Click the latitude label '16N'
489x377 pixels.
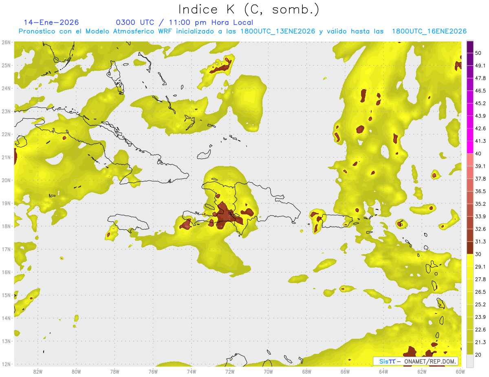coord(6,272)
